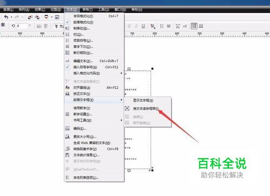The image size is (270, 196).
Task: Click the Undo arrow icon
Action: pos(6,17)
